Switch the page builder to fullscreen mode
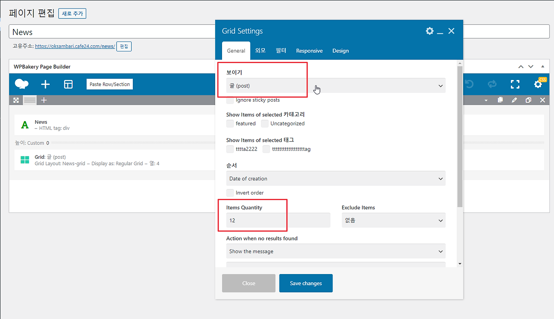 click(x=515, y=84)
